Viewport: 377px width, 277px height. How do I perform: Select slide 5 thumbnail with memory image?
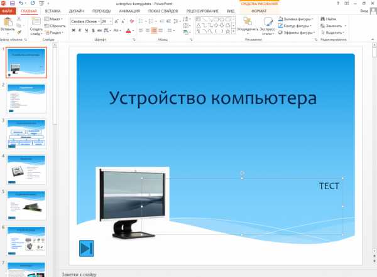[x=26, y=206]
